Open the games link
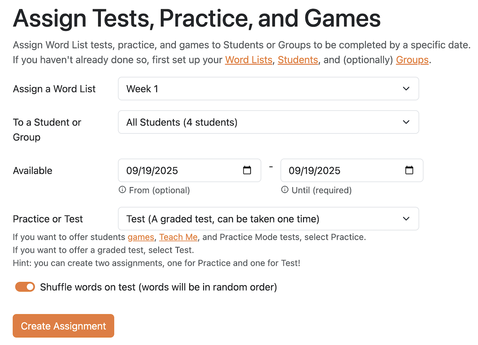The height and width of the screenshot is (345, 478). 141,237
